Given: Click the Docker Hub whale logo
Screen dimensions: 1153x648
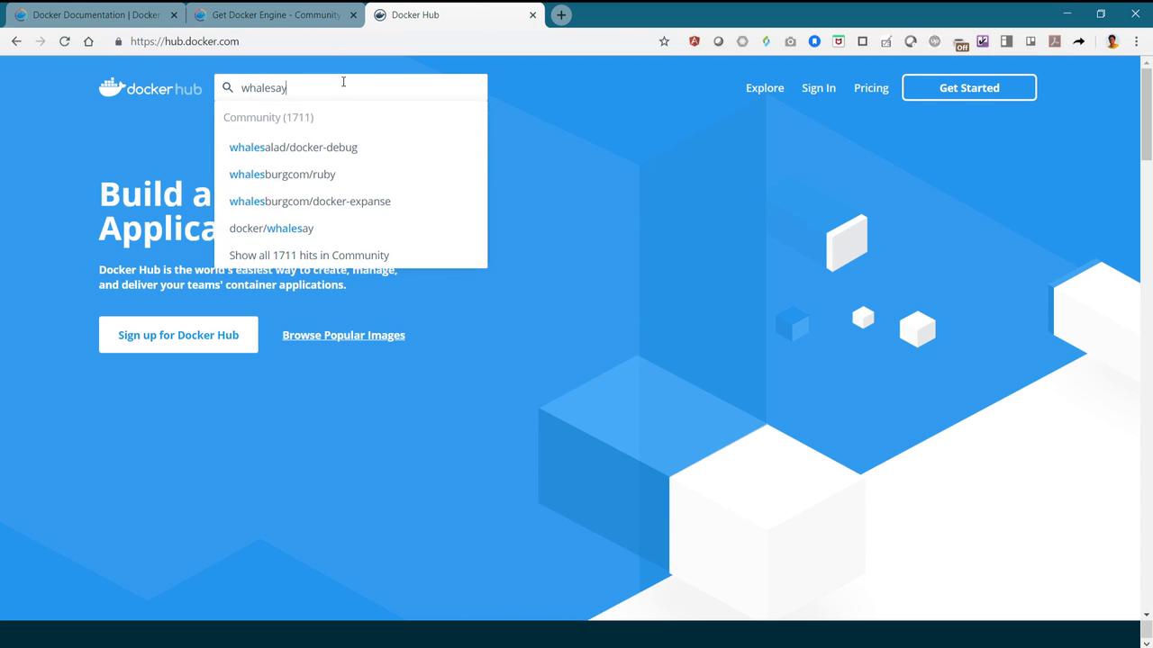Looking at the screenshot, I should pyautogui.click(x=150, y=87).
